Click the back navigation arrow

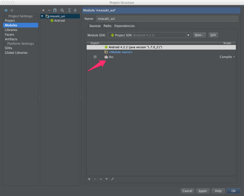click(6, 10)
